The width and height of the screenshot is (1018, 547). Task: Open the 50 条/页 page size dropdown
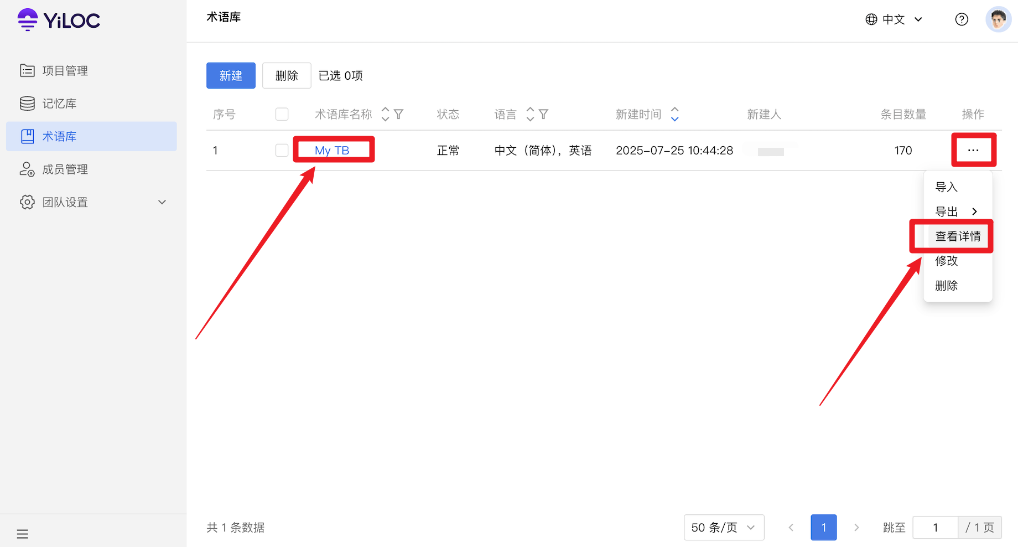(724, 528)
